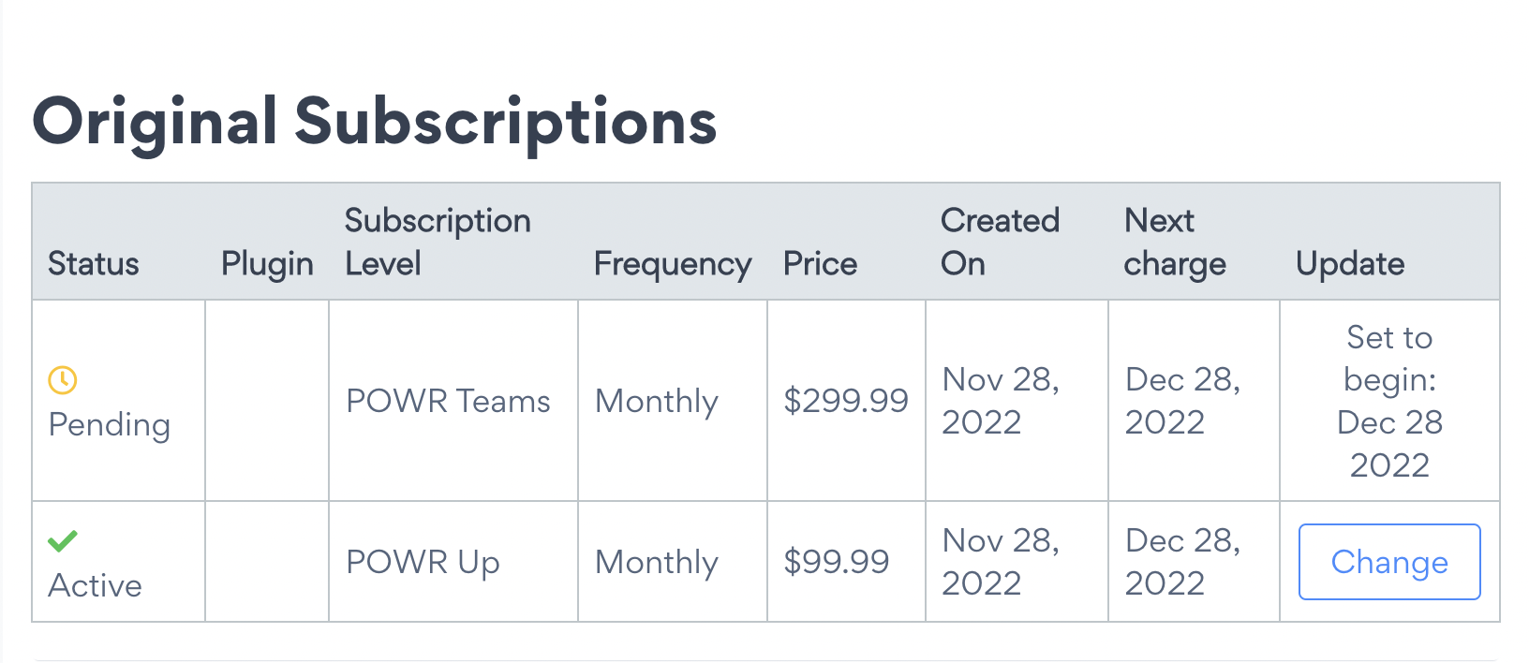Click the Frequency column header
This screenshot has height=663, width=1529.
click(x=673, y=264)
